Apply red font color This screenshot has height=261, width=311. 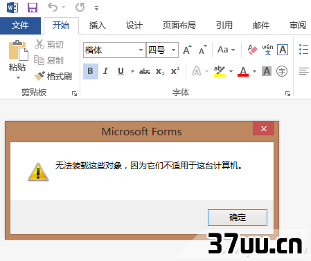coord(243,71)
